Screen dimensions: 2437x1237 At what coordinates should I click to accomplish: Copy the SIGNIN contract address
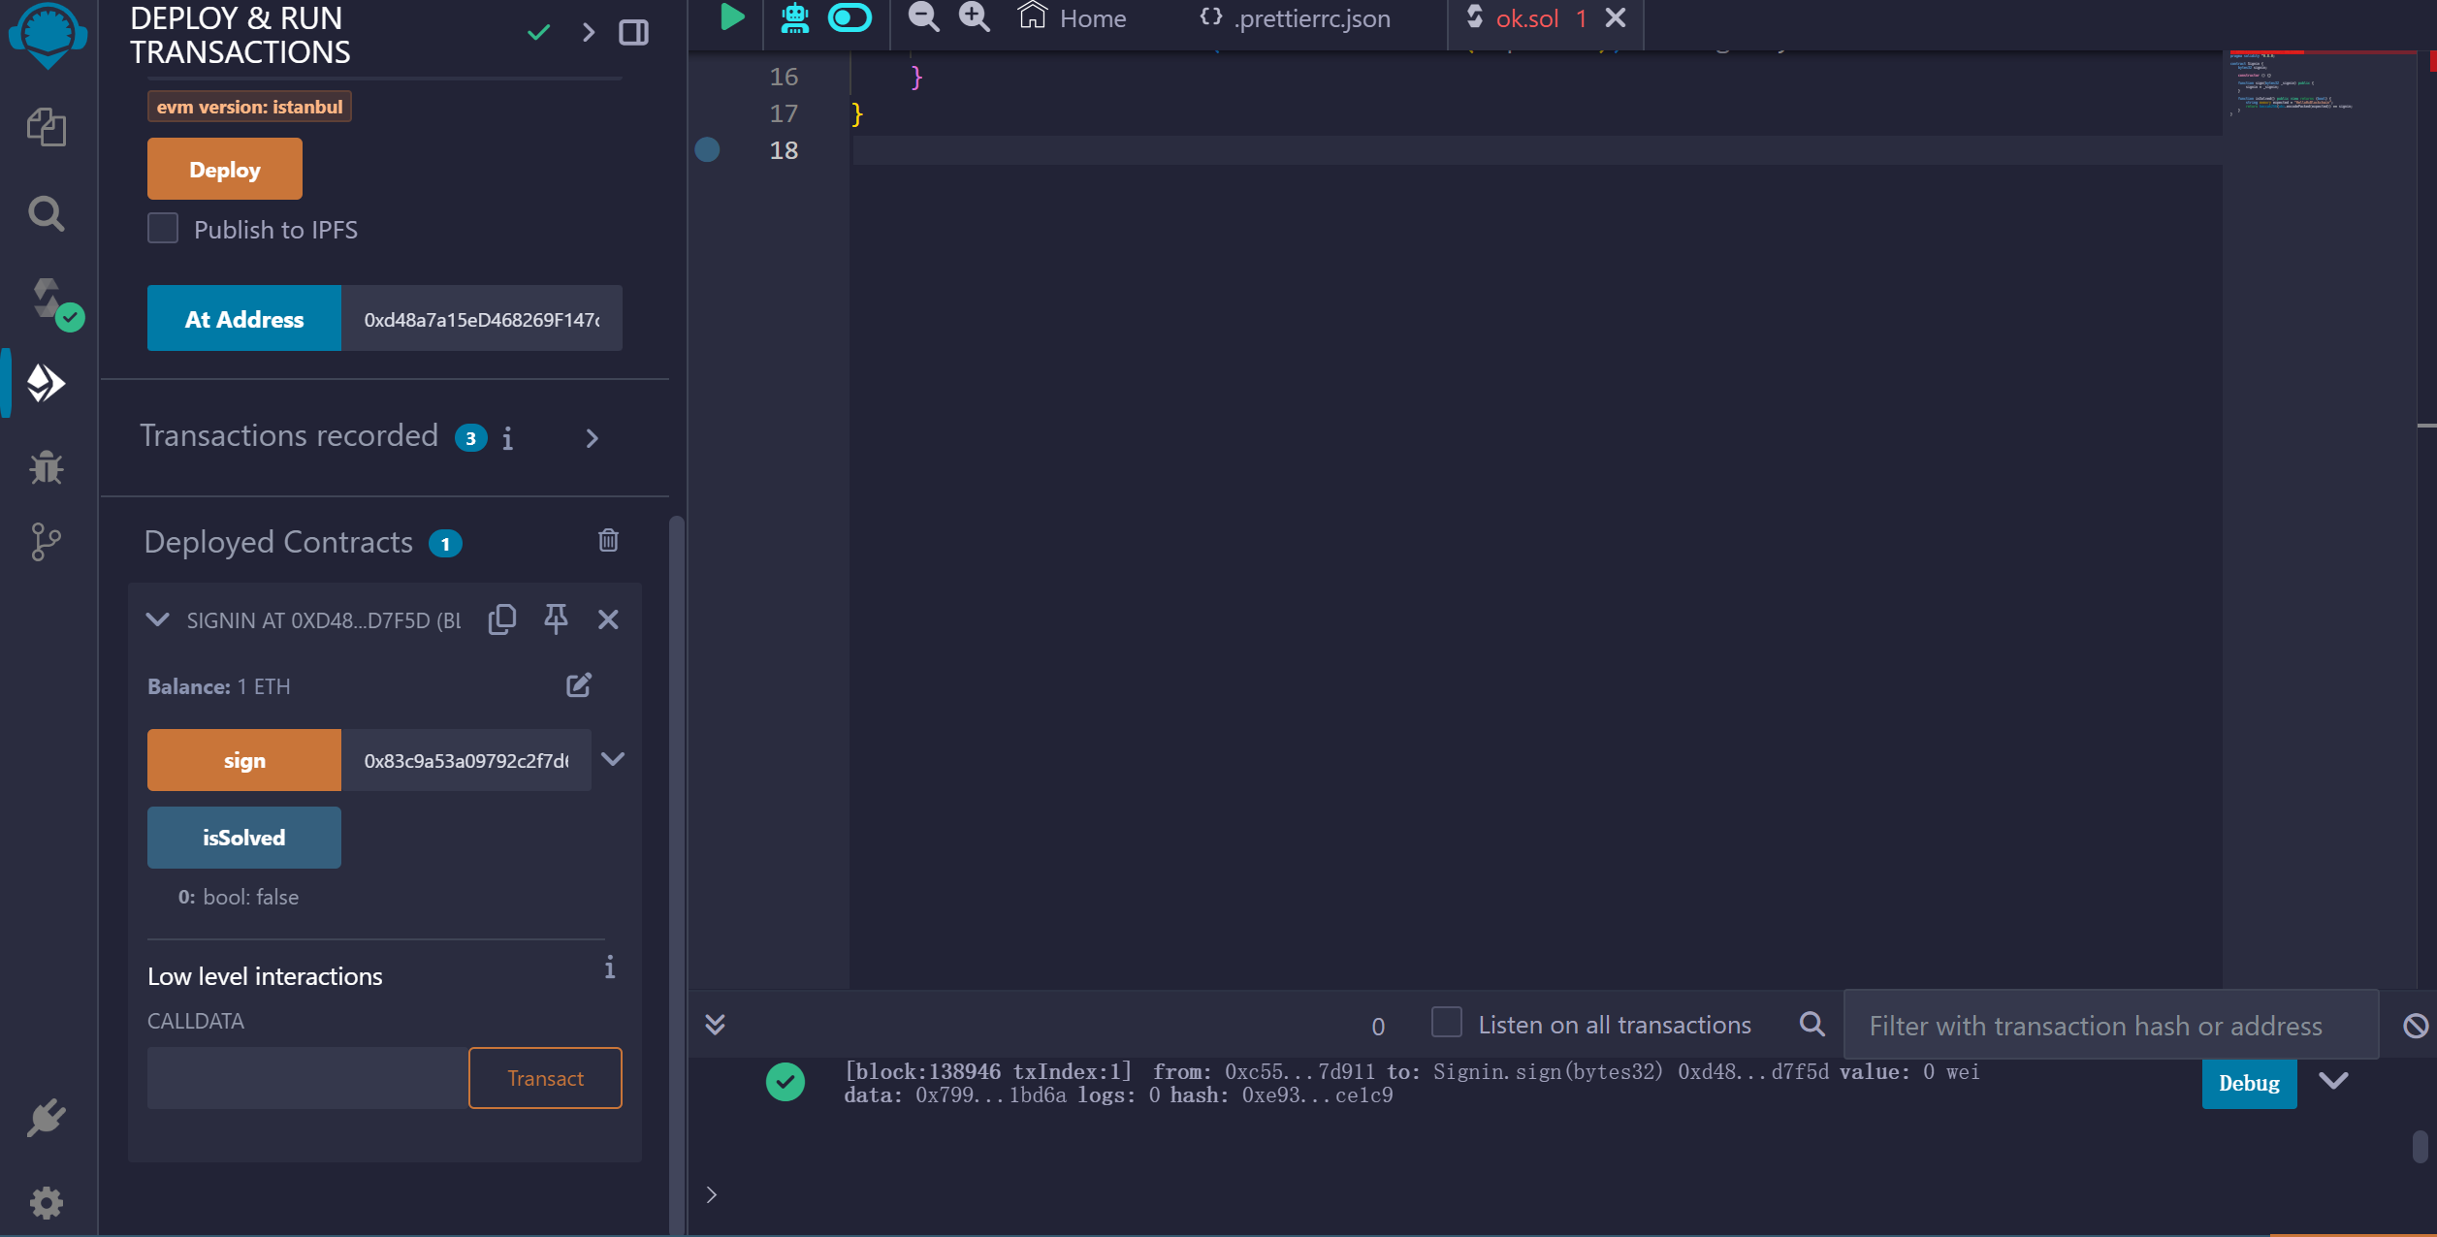click(x=502, y=619)
